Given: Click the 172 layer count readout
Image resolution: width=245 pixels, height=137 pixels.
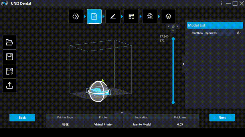Looking at the screenshot, I should pyautogui.click(x=162, y=41).
